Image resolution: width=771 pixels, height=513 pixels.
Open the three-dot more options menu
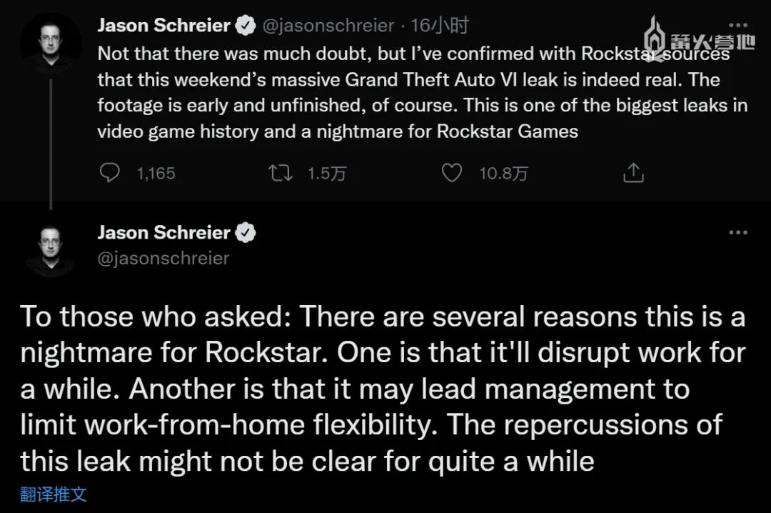pyautogui.click(x=737, y=233)
